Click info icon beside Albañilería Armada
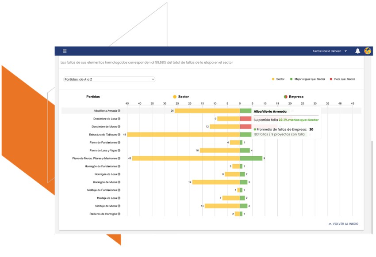 click(x=119, y=111)
